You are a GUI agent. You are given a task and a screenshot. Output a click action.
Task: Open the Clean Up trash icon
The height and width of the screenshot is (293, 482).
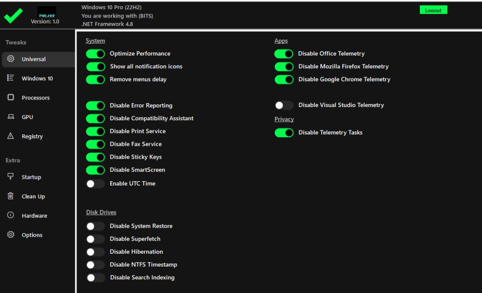tap(11, 196)
